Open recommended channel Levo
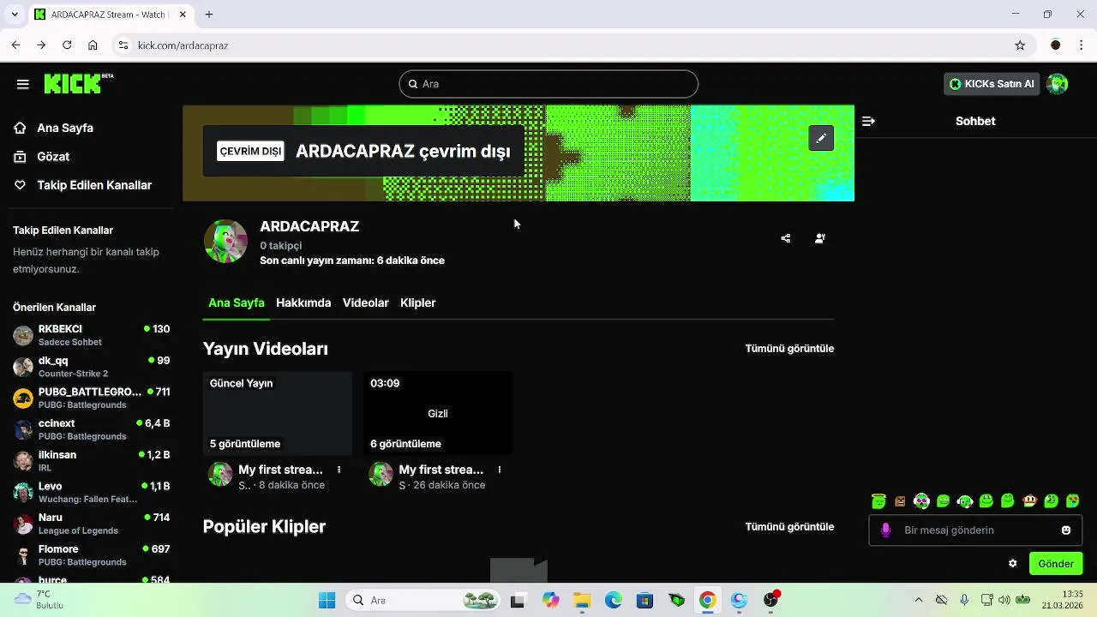Image resolution: width=1097 pixels, height=617 pixels. point(91,493)
